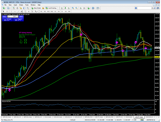The image size is (161, 122).
Task: Zoom in on the chart
Action: coord(73,8)
